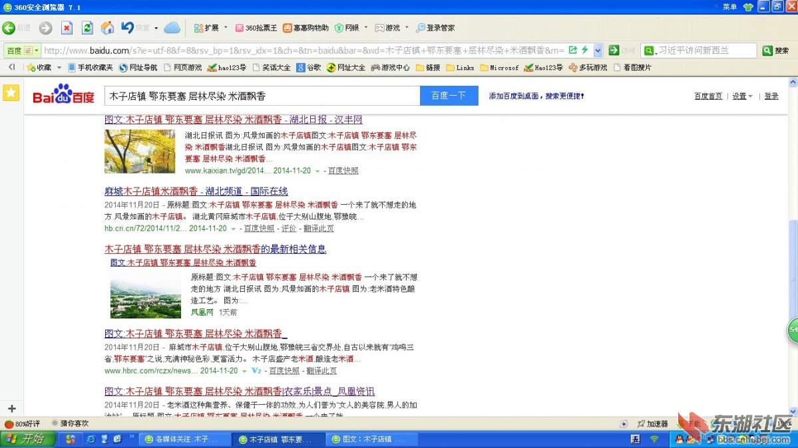This screenshot has width=798, height=448.
Task: Open the 链接 bookmarks folder
Action: point(428,67)
